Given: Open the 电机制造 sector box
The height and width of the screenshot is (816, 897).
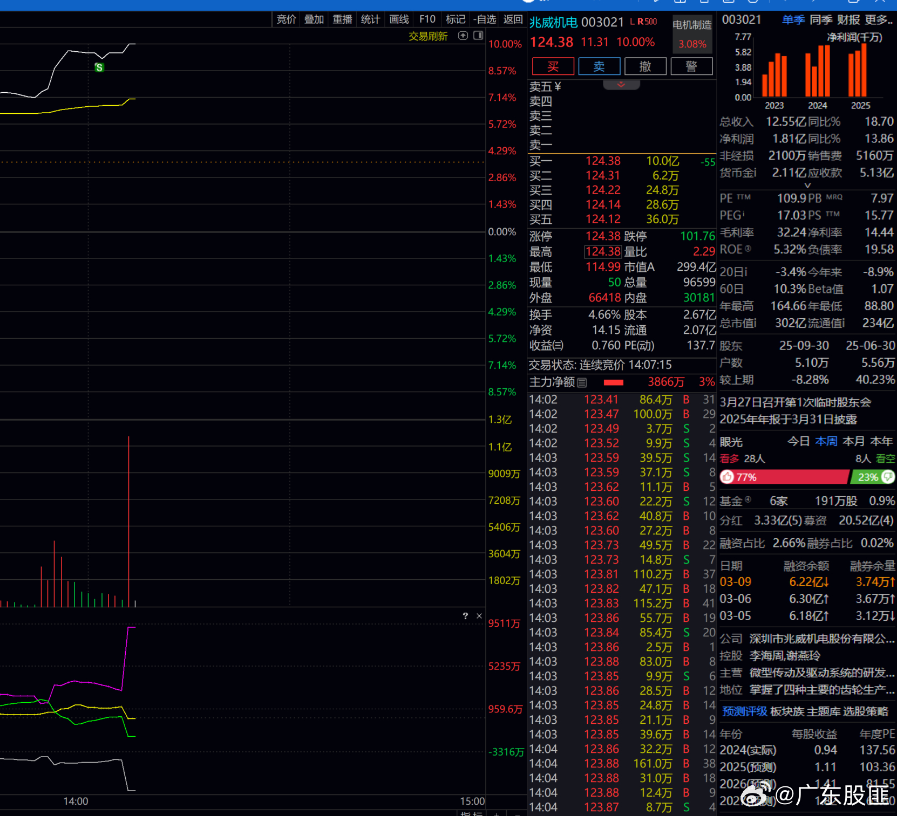Looking at the screenshot, I should tap(692, 33).
